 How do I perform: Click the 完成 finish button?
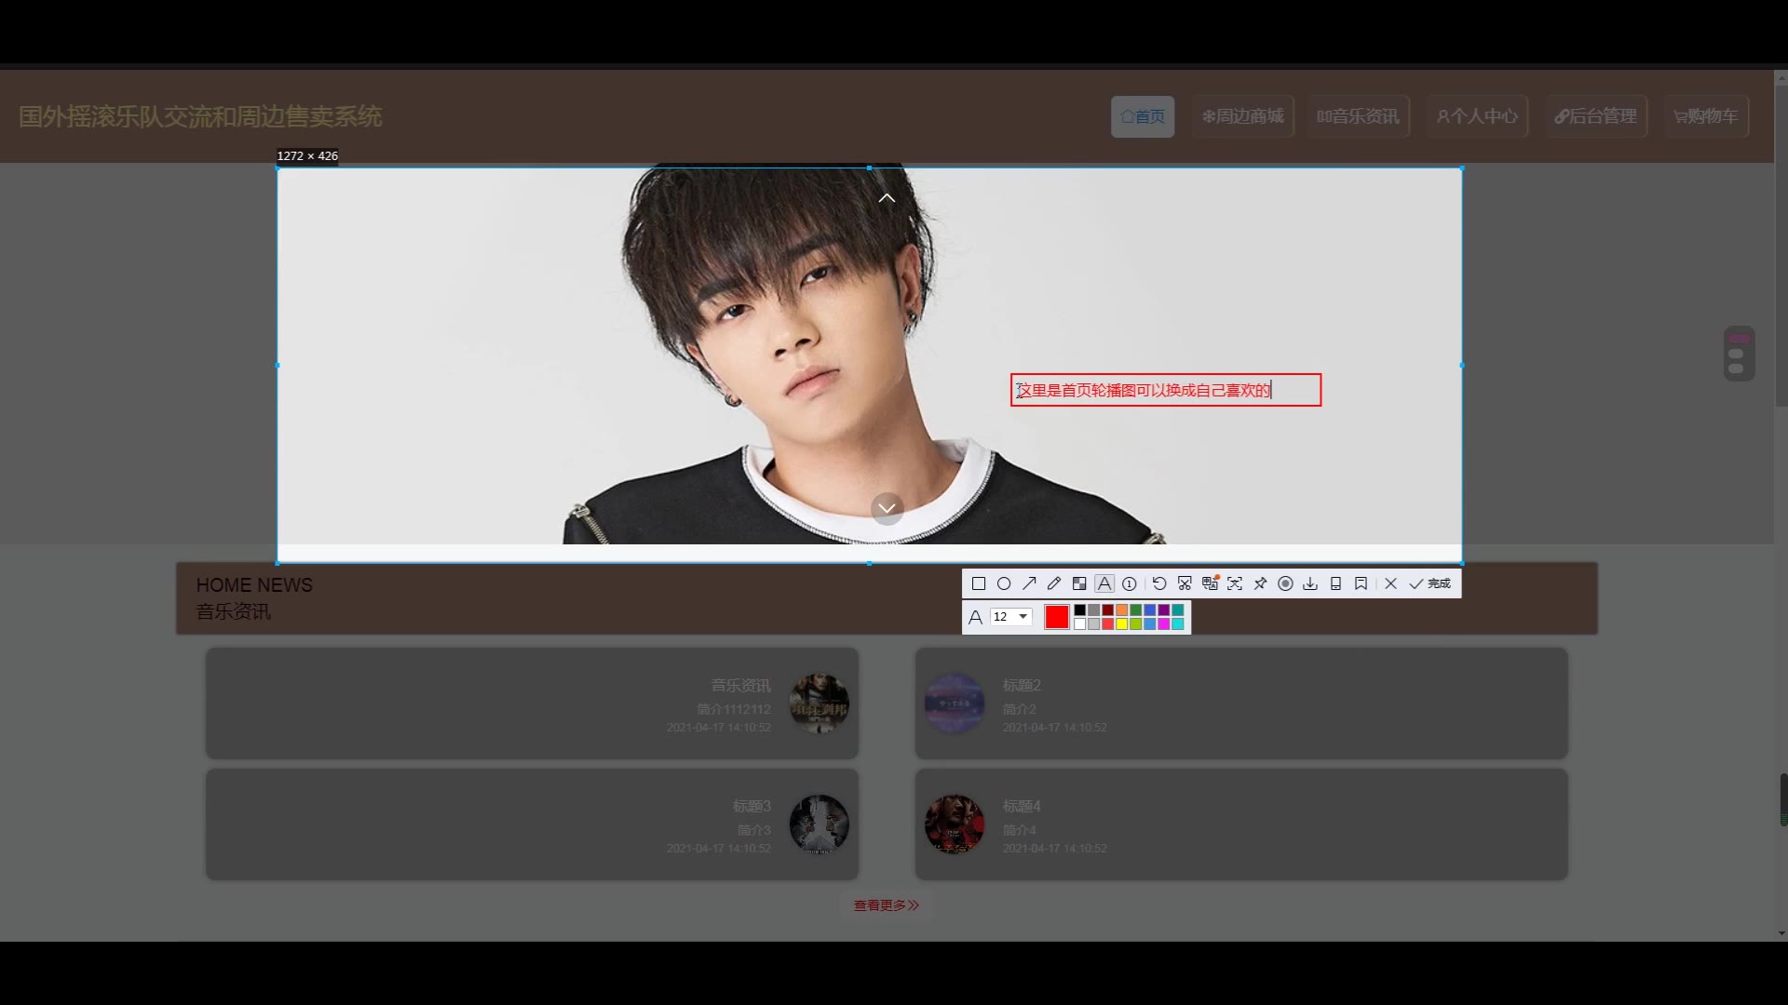(x=1430, y=583)
